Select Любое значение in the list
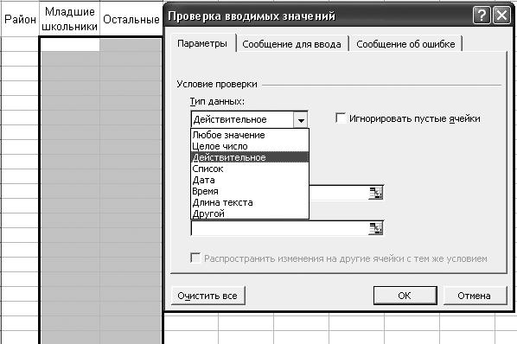Image resolution: width=517 pixels, height=344 pixels. tap(250, 135)
